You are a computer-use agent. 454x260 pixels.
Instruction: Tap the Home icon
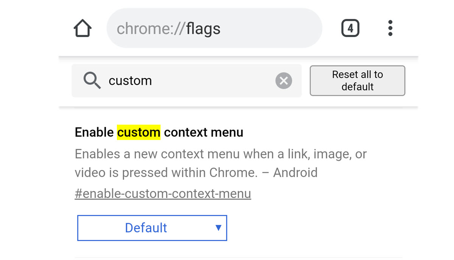pyautogui.click(x=82, y=28)
